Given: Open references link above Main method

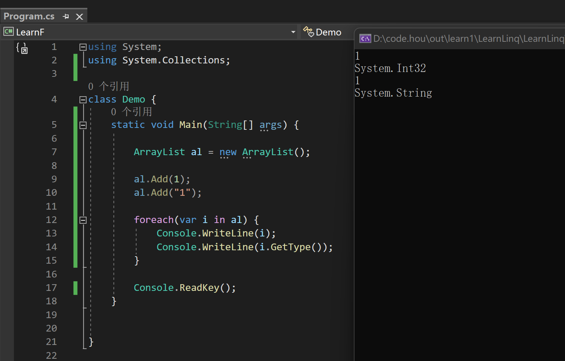Looking at the screenshot, I should 131,112.
